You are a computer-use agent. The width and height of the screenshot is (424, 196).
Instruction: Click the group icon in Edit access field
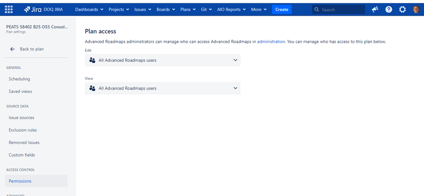(92, 60)
